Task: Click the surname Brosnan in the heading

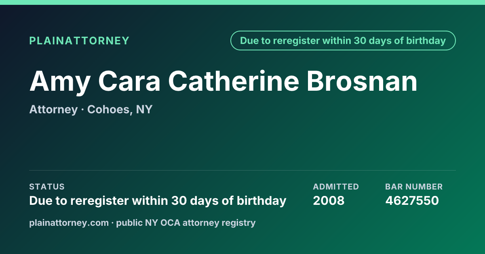Action: coord(362,81)
